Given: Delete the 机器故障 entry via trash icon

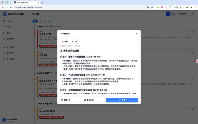Looking at the screenshot, I should (x=193, y=53).
